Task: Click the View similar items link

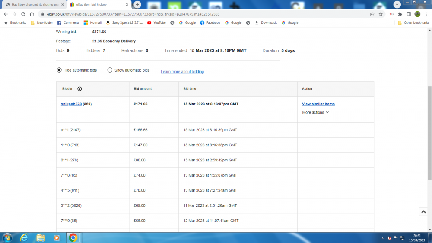Action: click(x=318, y=104)
